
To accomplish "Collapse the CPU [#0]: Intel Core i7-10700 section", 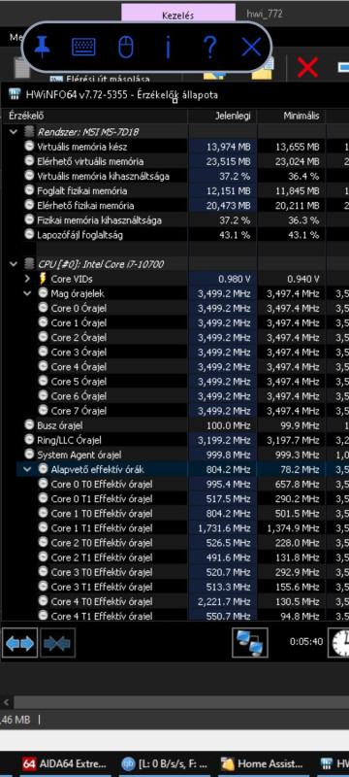I will coord(14,264).
